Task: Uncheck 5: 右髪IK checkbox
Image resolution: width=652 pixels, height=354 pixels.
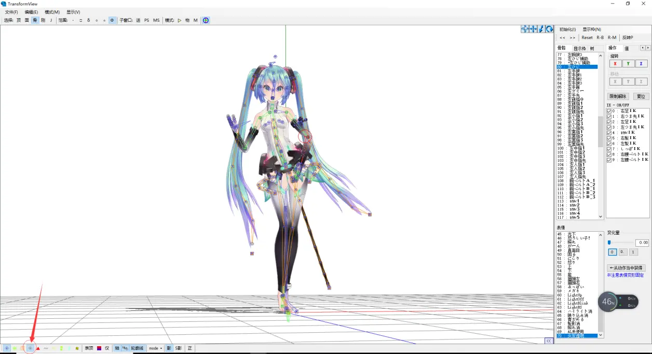Action: (x=609, y=138)
